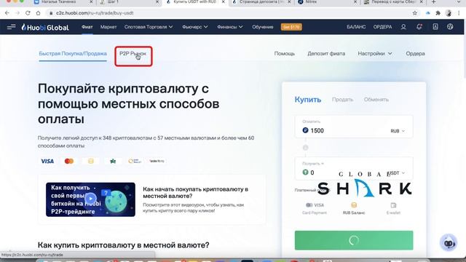Screen dimensions: 466x262
Task: Click the browser forward arrow
Action: click(17, 13)
